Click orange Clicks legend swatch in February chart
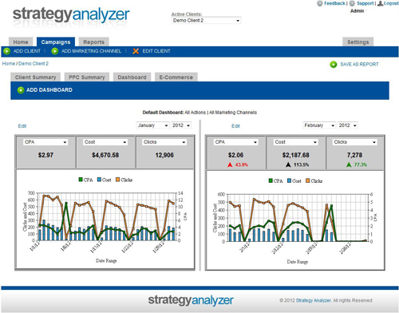 tap(308, 180)
